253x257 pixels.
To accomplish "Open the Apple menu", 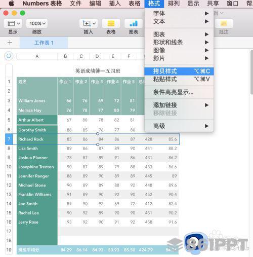I will pyautogui.click(x=11, y=3).
